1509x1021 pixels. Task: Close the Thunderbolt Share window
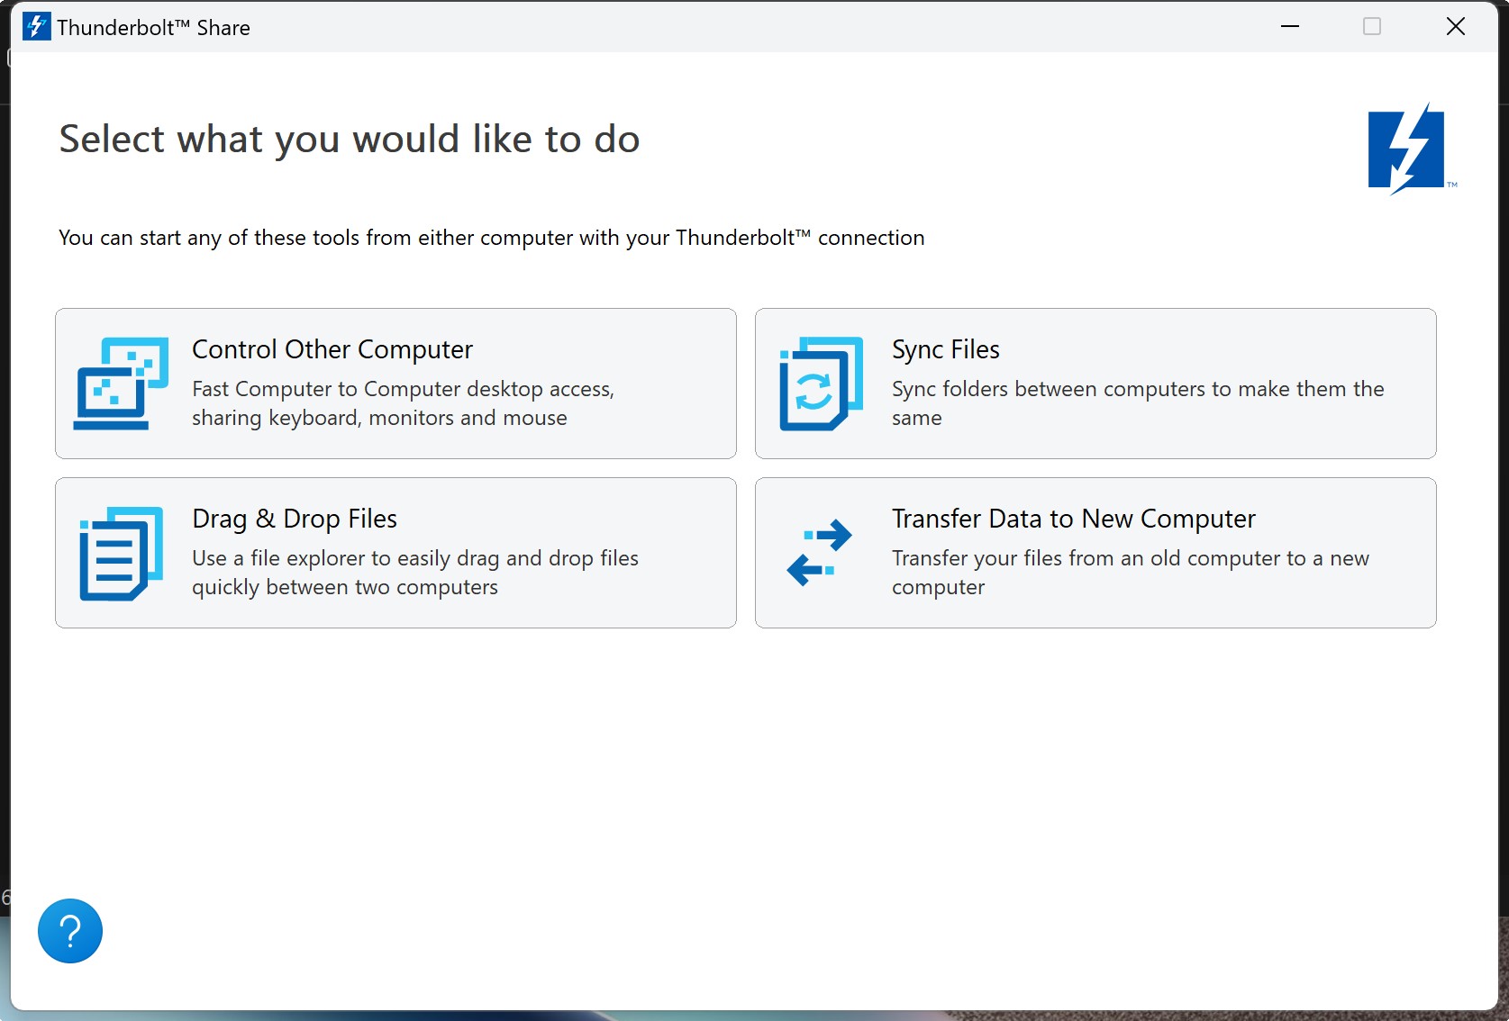click(1456, 26)
